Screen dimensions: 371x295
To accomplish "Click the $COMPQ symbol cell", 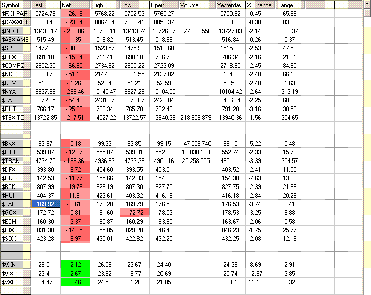I will pos(15,65).
